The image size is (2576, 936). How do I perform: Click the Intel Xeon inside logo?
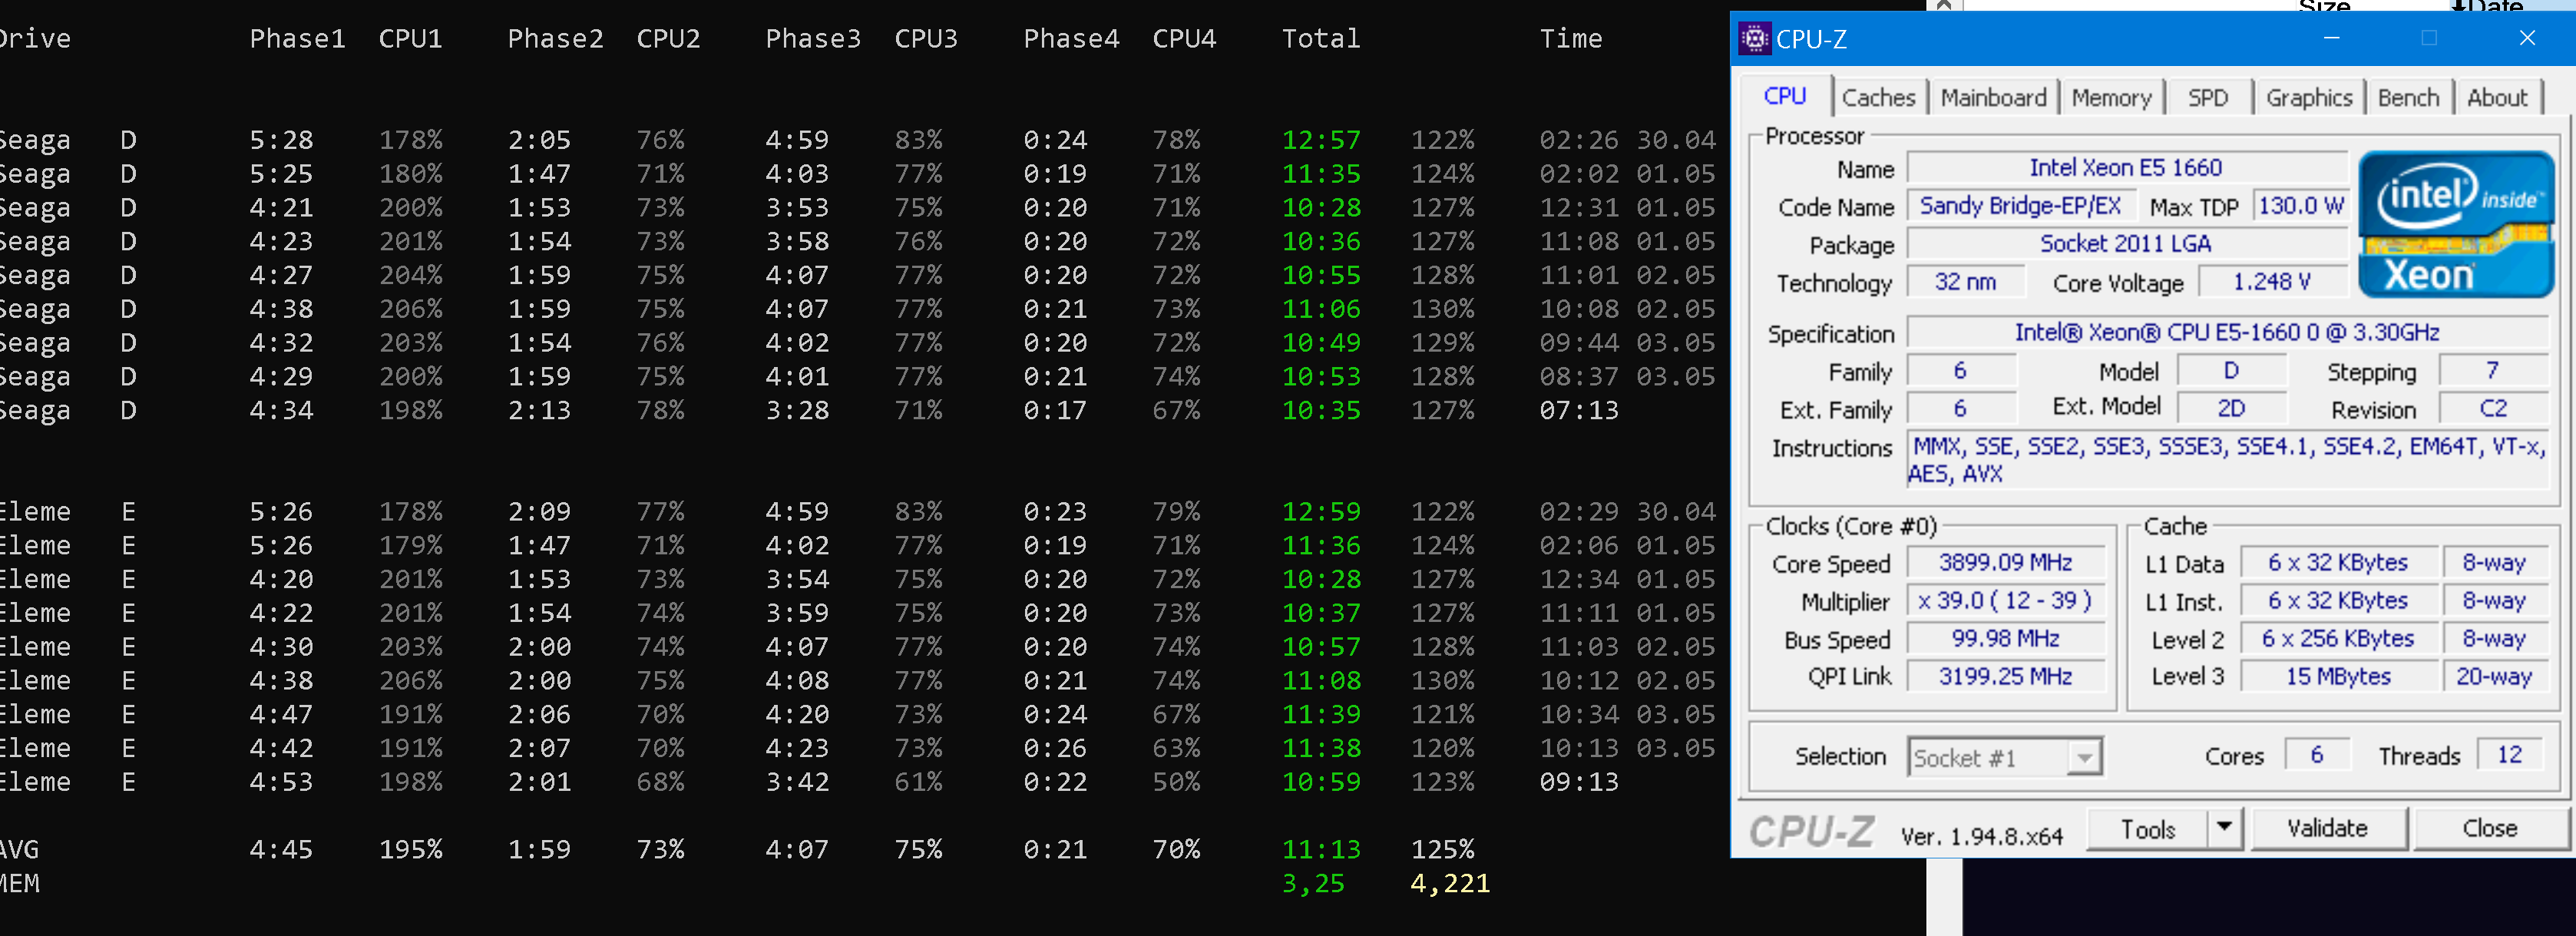2456,224
